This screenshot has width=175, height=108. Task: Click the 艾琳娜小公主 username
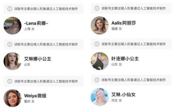[x=38, y=59]
